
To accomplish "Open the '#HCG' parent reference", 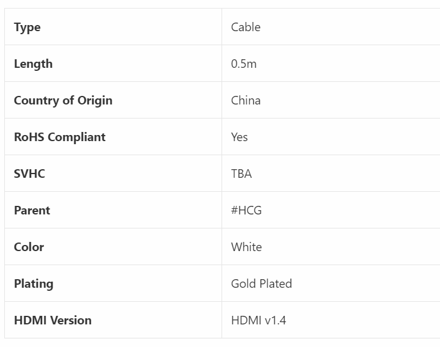I will (247, 210).
